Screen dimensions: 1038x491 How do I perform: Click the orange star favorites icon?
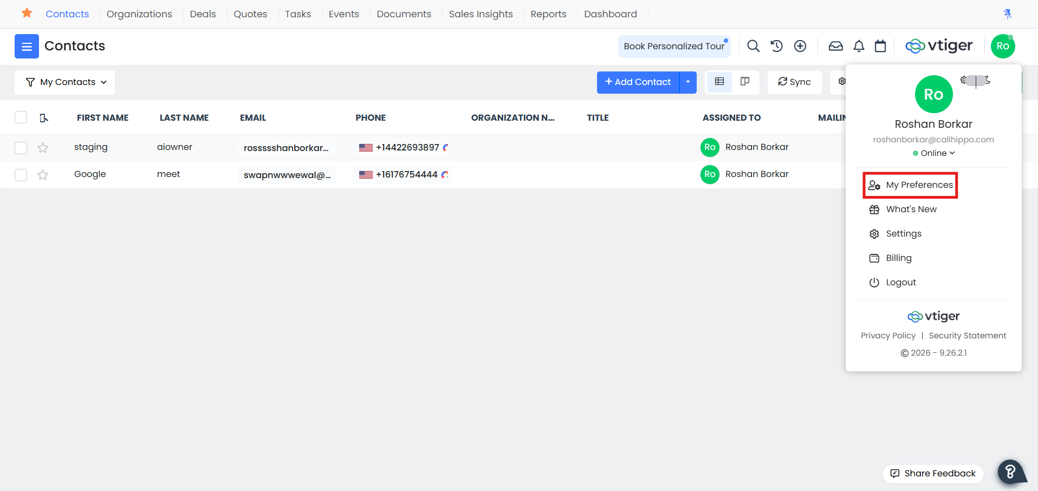click(27, 13)
